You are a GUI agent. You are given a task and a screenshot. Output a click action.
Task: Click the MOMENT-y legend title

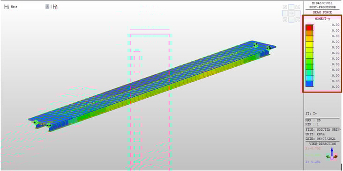coord(322,19)
